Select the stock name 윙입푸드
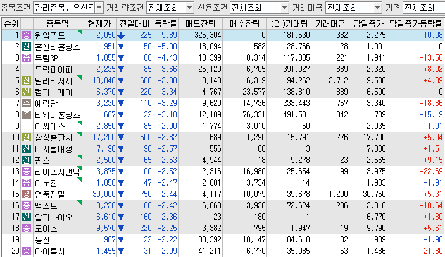This screenshot has width=445, height=257. tap(49, 35)
